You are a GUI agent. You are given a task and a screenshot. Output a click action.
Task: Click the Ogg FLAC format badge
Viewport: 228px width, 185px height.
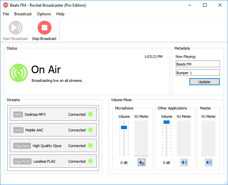tap(22, 161)
